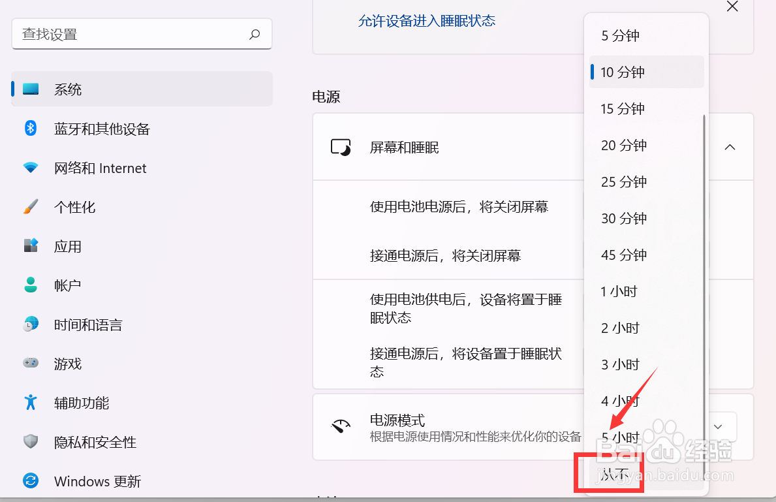Screen dimensions: 776x502
Task: Click the search magnifier icon
Action: [255, 33]
